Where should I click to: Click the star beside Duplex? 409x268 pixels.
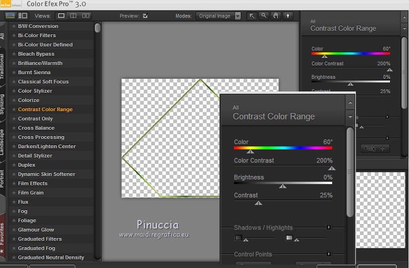point(14,165)
